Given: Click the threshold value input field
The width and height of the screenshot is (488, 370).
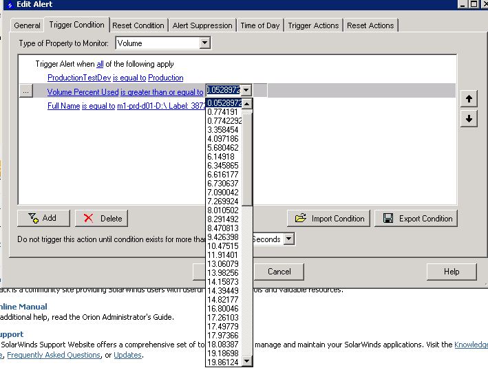Looking at the screenshot, I should 224,90.
